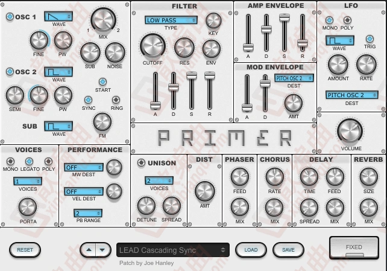The image size is (387, 271).
Task: Enable RING modulation
Action: pos(116,100)
